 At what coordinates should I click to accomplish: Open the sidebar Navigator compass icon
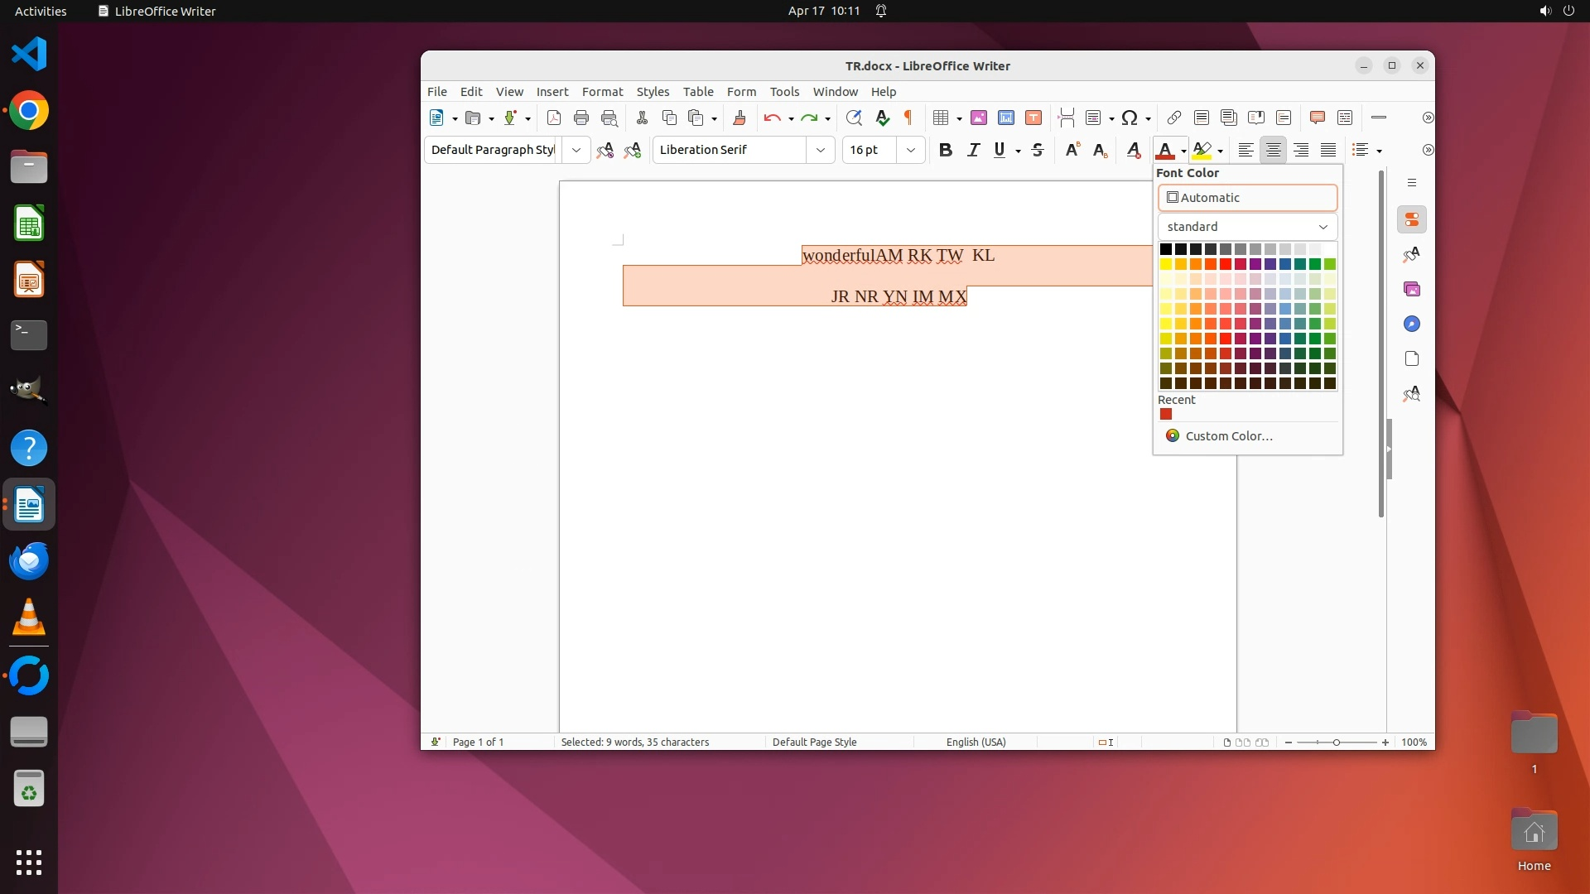point(1412,324)
